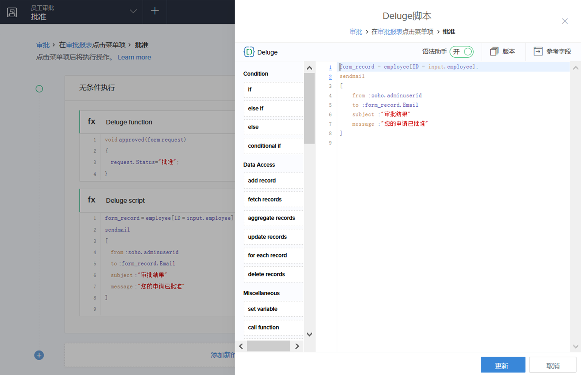Click the Data Access section heading

click(x=259, y=165)
